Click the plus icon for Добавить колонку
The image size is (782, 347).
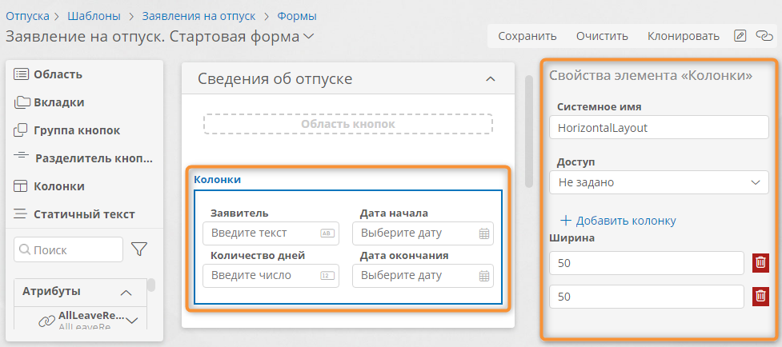pyautogui.click(x=565, y=220)
